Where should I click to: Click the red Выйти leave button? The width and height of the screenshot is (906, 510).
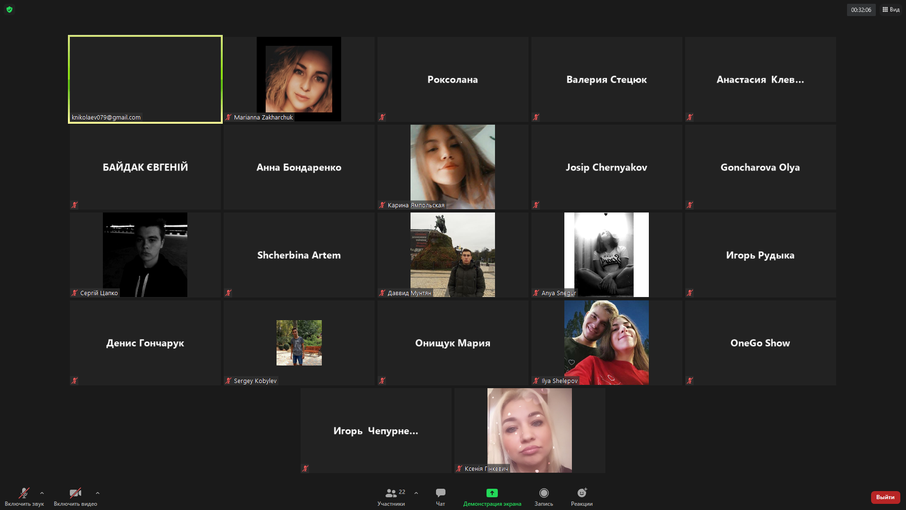[885, 497]
